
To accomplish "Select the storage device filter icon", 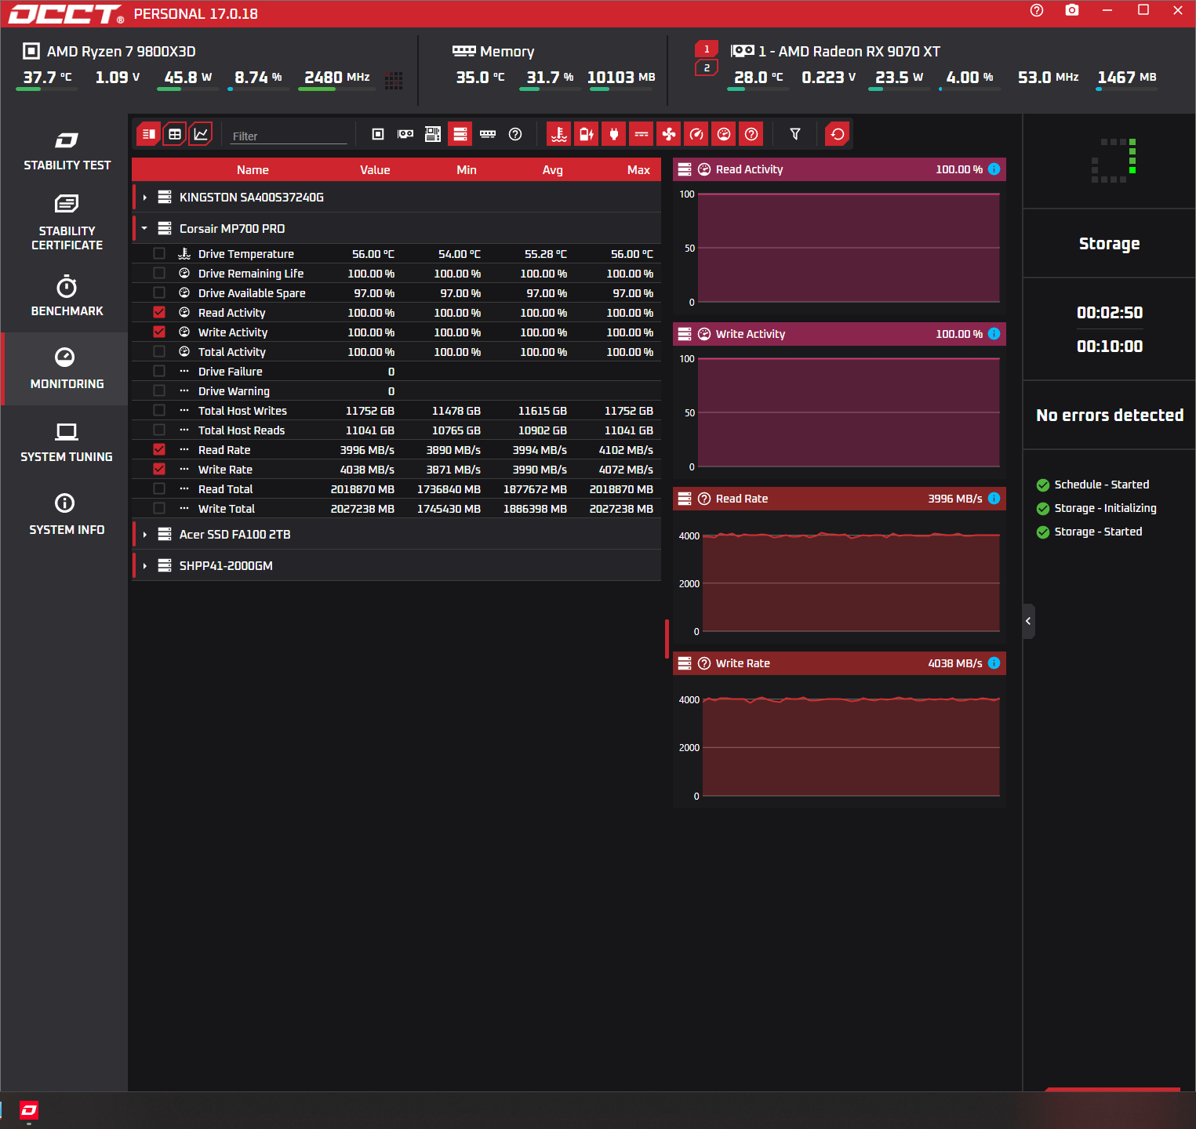I will tap(460, 134).
